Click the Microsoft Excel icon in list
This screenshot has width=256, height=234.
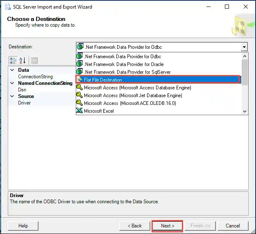pos(79,111)
